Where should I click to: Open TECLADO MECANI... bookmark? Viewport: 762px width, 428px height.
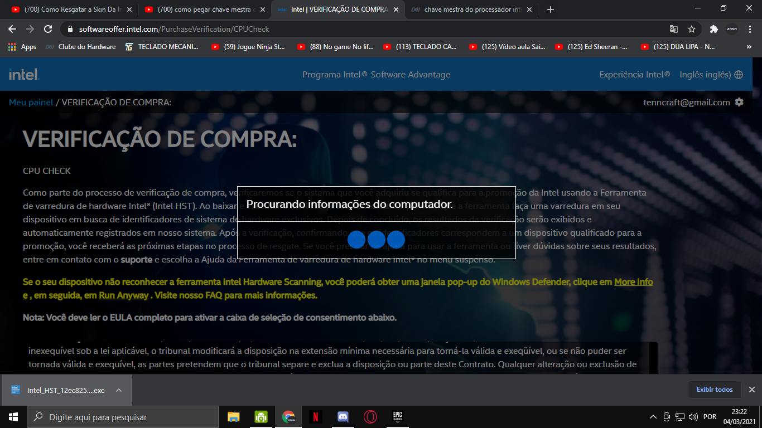coord(162,47)
